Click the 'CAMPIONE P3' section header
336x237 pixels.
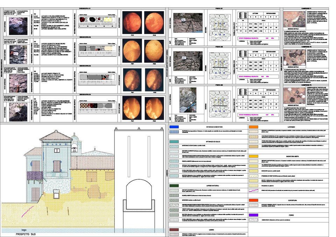(307, 85)
